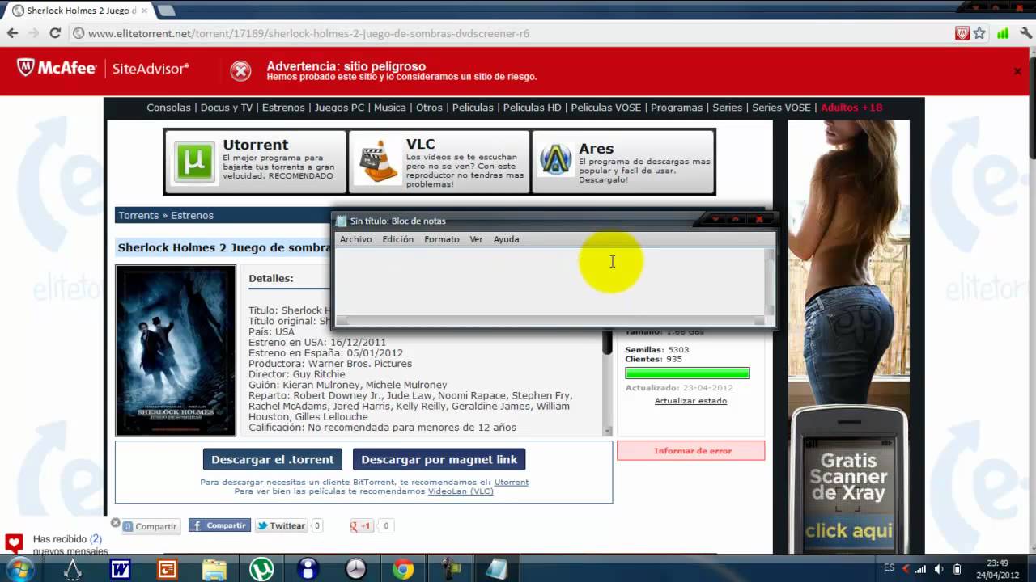Open the Docus y TV category
The image size is (1036, 582).
227,108
